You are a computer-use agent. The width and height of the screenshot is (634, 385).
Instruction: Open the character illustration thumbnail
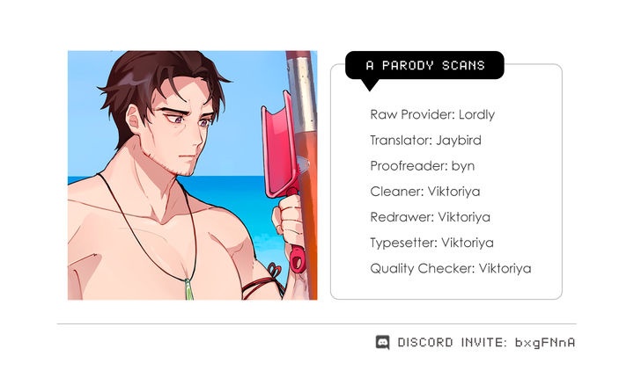tap(193, 175)
